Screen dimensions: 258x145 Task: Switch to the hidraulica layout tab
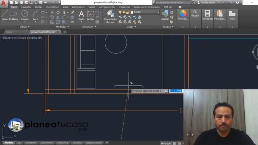point(62,143)
